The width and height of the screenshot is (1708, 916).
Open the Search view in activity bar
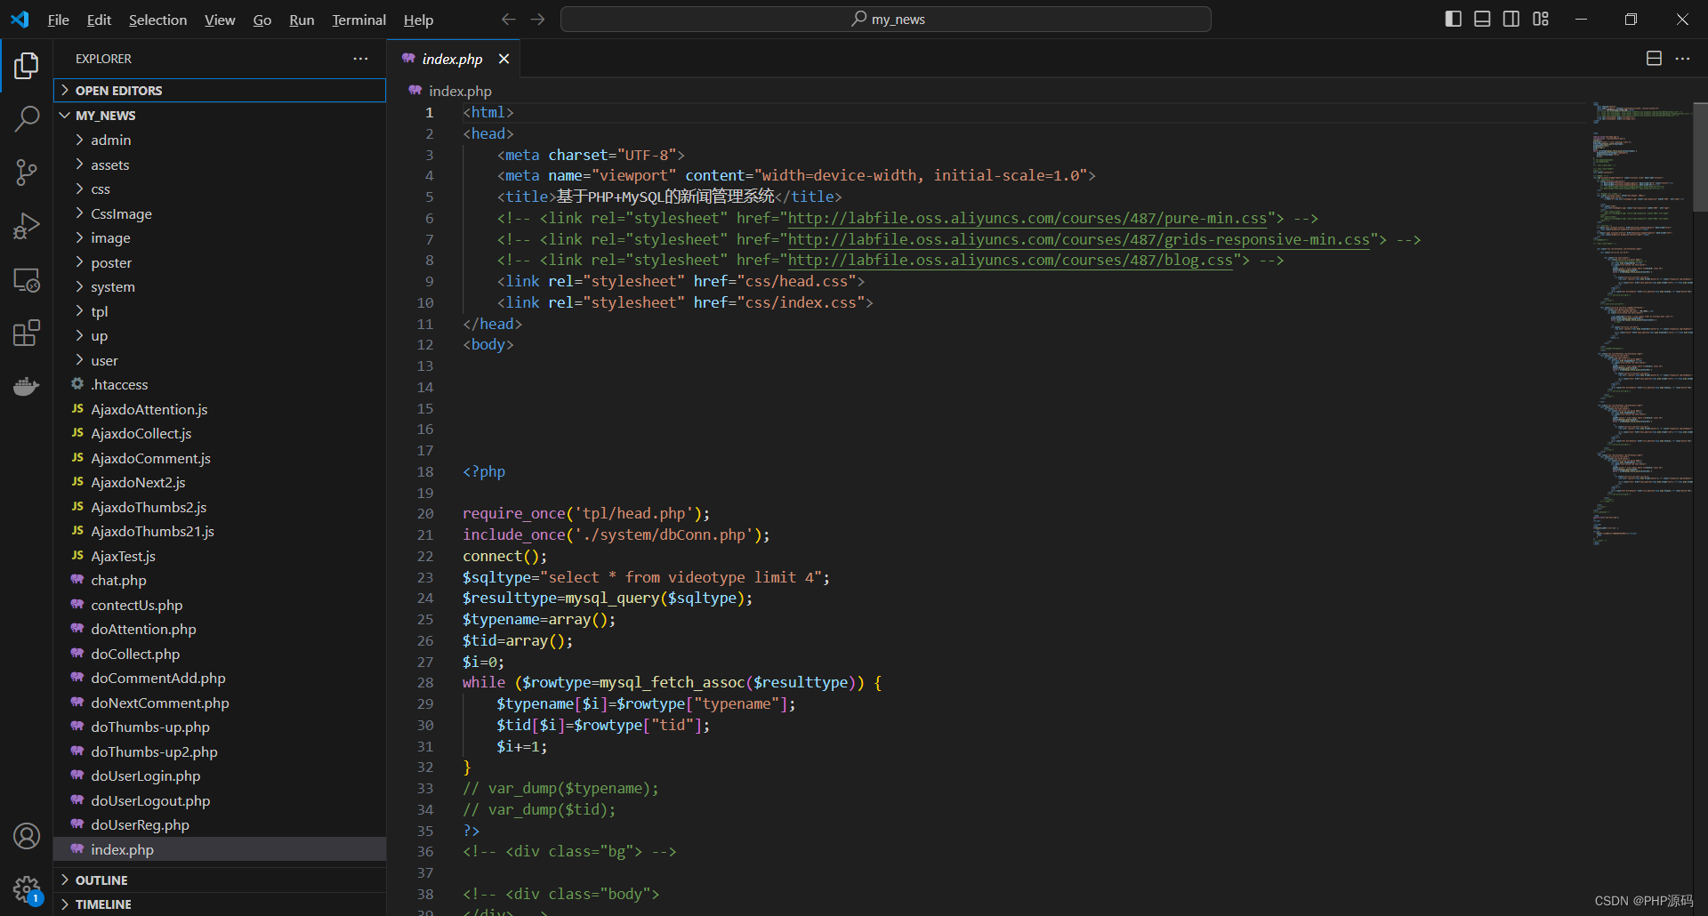(27, 118)
